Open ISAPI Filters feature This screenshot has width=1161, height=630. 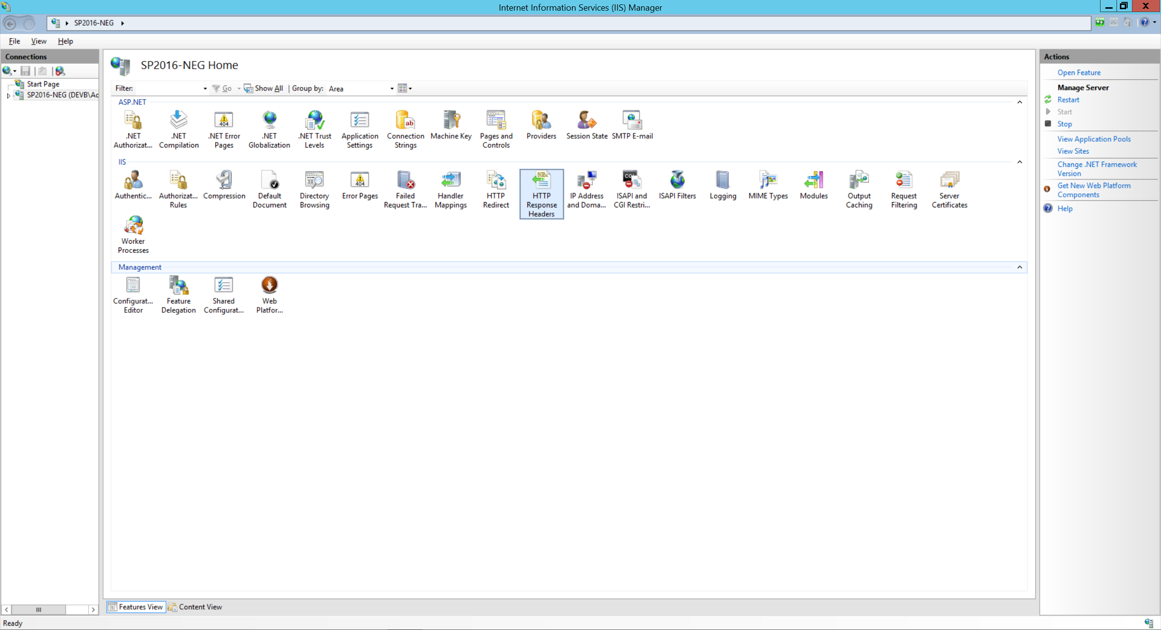coord(677,185)
